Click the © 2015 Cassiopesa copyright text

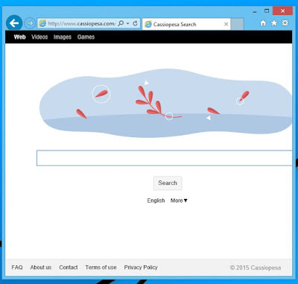[x=256, y=268]
